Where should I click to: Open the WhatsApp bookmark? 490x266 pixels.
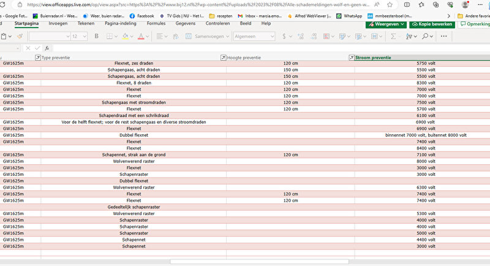pos(349,16)
